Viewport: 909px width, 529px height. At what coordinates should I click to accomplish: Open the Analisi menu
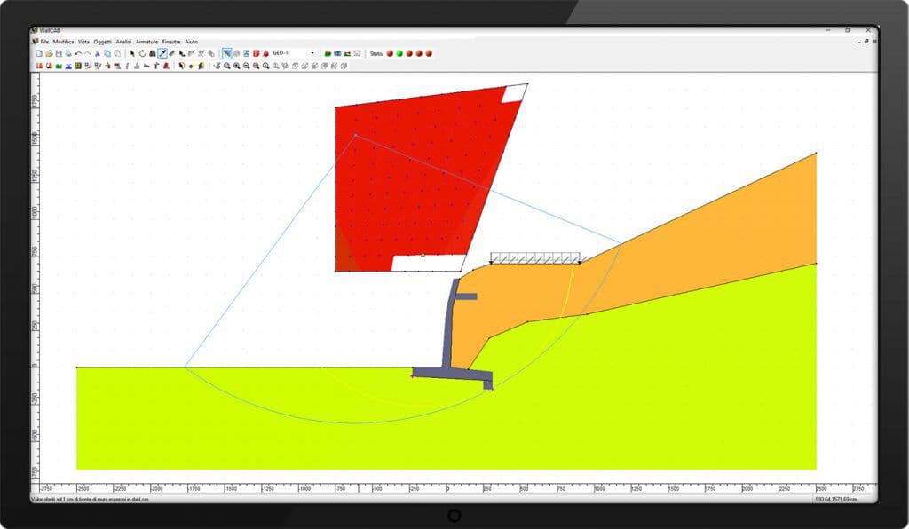(123, 42)
